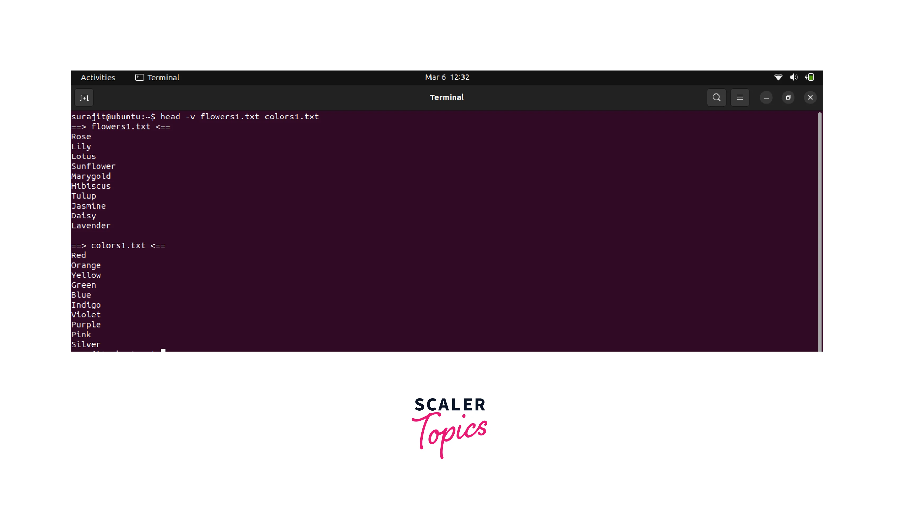Click the word Sunflower in output
Image resolution: width=899 pixels, height=507 pixels.
93,166
